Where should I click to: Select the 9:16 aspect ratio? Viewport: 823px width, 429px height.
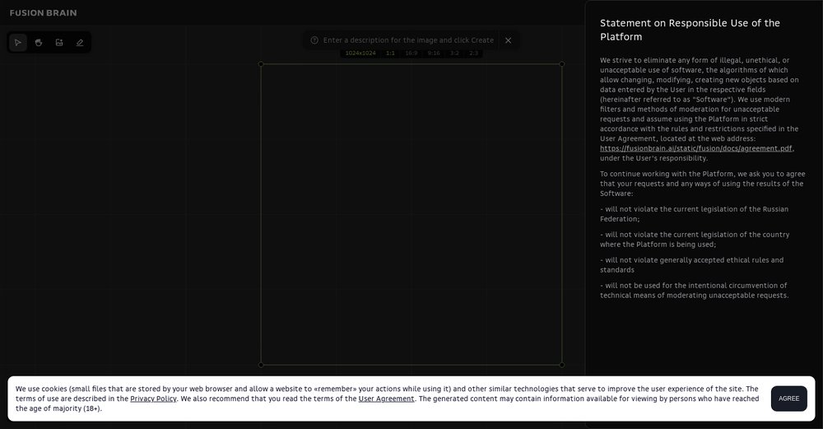434,53
